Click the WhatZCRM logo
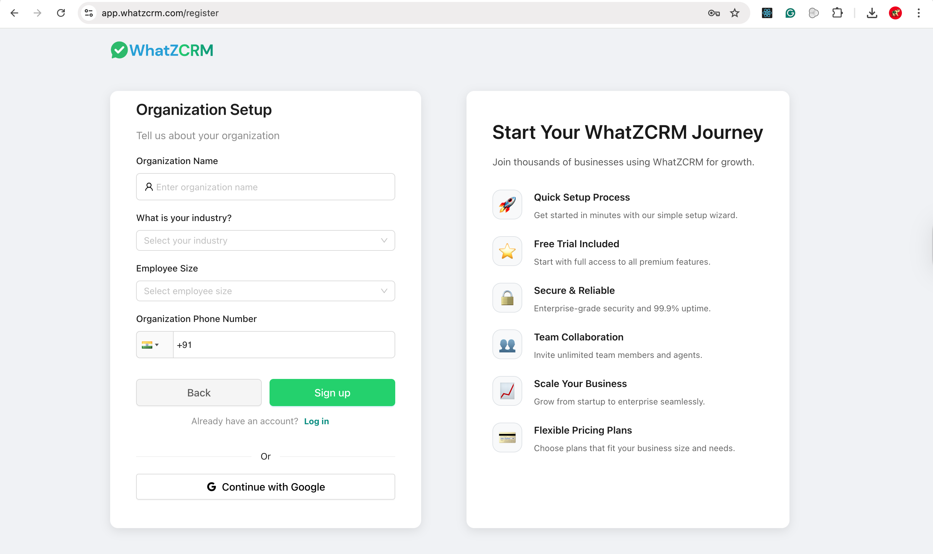The image size is (933, 554). pyautogui.click(x=162, y=50)
